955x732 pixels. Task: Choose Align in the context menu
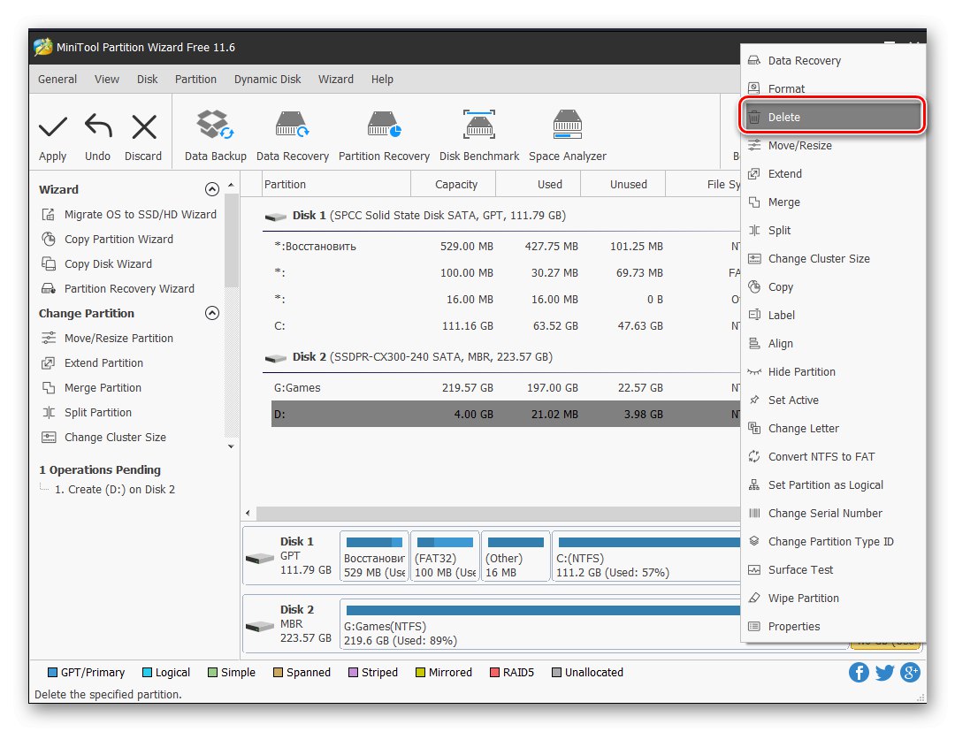click(832, 344)
